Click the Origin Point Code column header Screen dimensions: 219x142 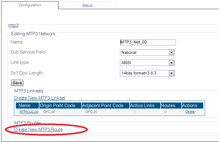pos(60,106)
